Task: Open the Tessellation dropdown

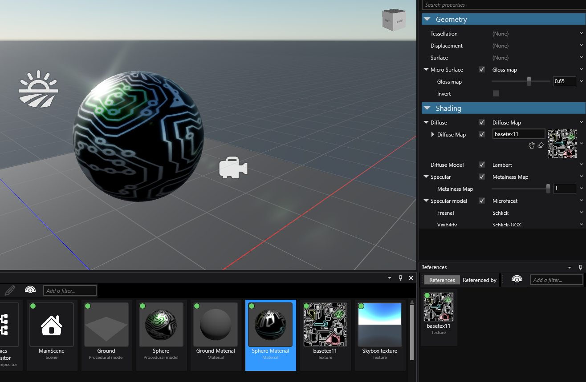Action: click(x=581, y=33)
